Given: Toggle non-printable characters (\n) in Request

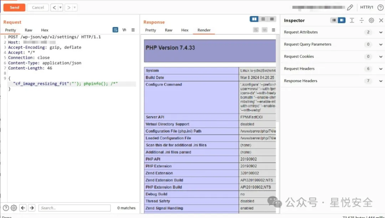Looking at the screenshot, I should coord(124,30).
